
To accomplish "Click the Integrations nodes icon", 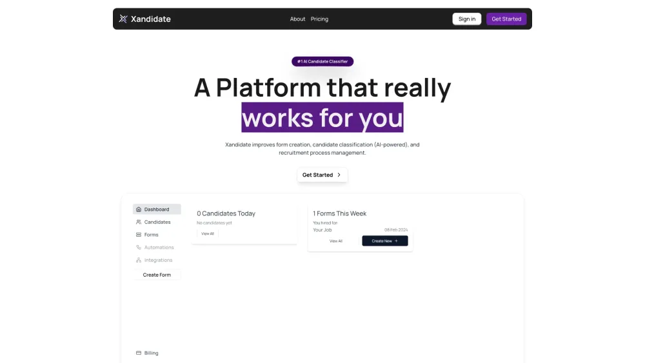I will [x=139, y=260].
